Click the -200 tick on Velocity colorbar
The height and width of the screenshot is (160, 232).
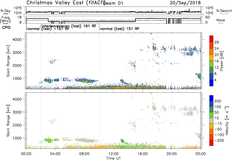219,140
